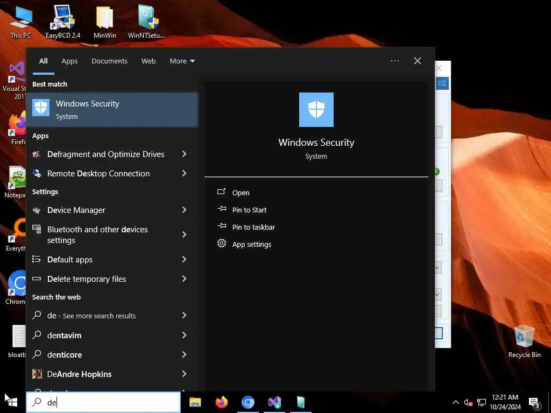551x413 pixels.
Task: Open the More filters dropdown
Action: (182, 61)
